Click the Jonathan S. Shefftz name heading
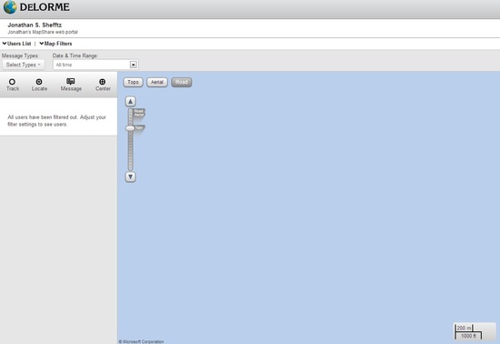This screenshot has width=500, height=344. tap(35, 25)
